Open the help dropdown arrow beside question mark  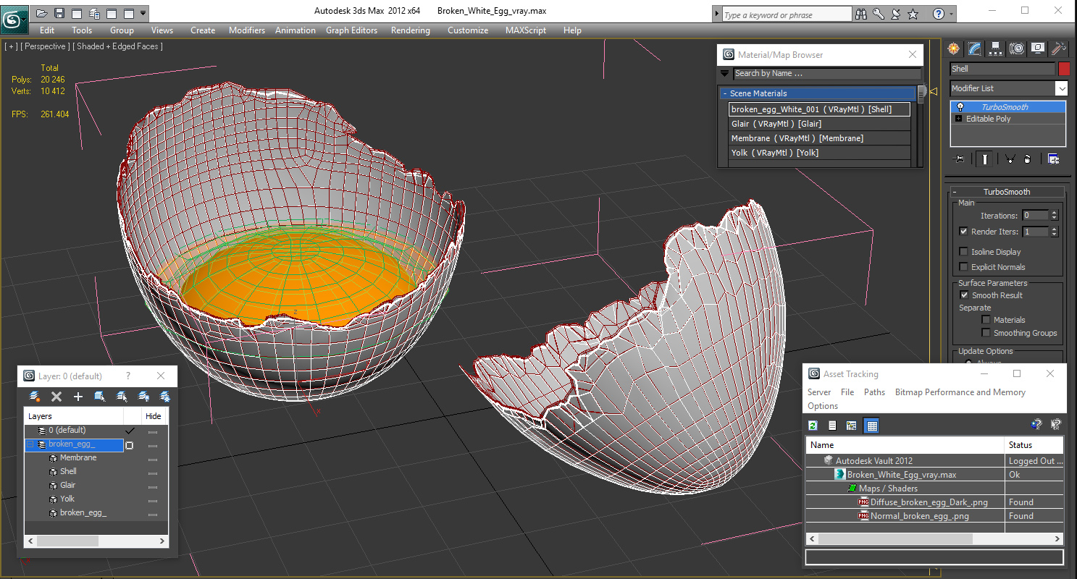click(x=951, y=14)
